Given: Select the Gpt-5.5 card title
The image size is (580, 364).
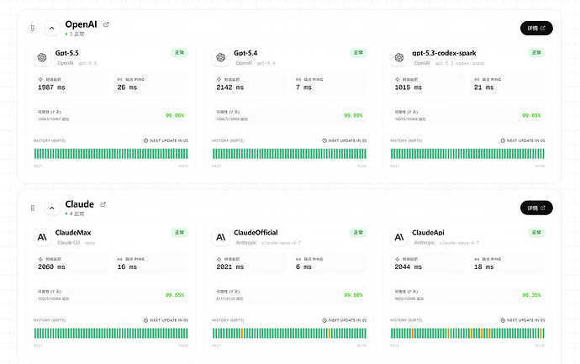Looking at the screenshot, I should point(67,53).
